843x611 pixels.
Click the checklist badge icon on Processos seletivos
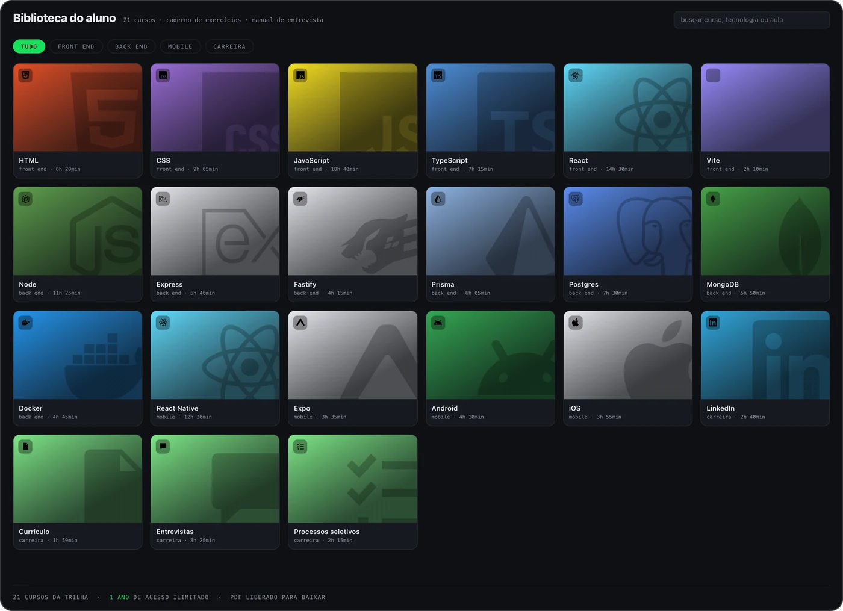pyautogui.click(x=300, y=447)
